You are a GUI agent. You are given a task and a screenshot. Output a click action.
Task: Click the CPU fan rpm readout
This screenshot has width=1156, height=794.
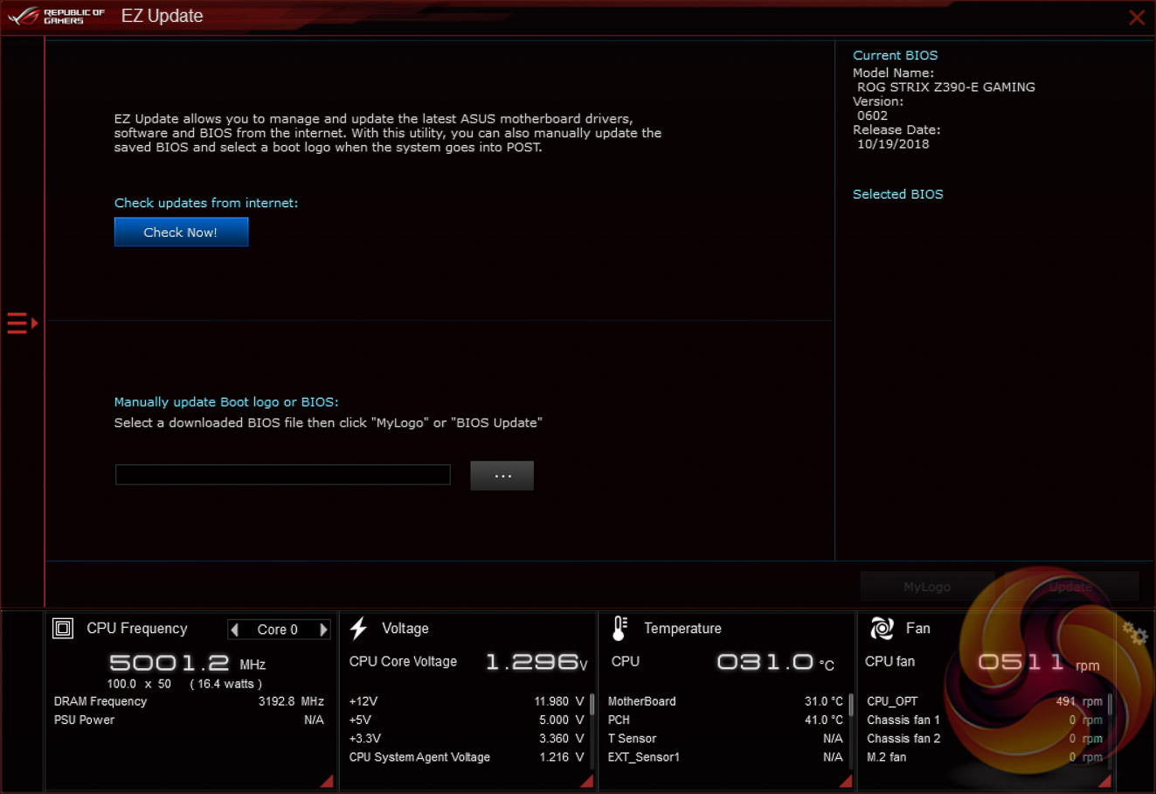click(x=1021, y=662)
